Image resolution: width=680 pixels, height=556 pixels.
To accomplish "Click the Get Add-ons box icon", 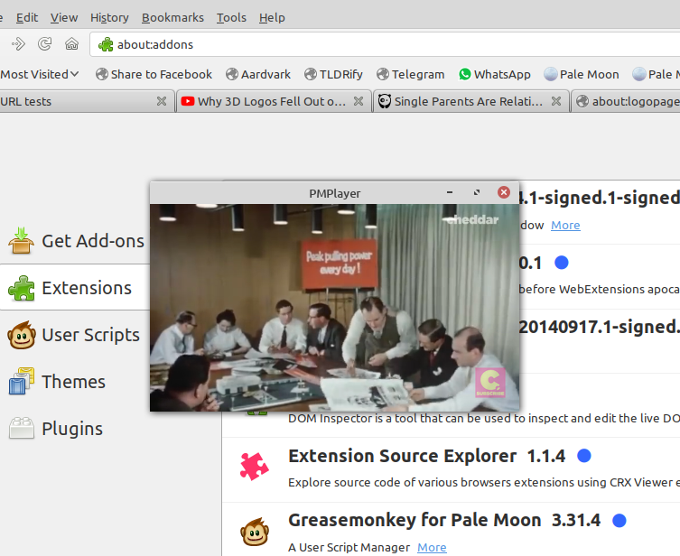I will pos(21,240).
